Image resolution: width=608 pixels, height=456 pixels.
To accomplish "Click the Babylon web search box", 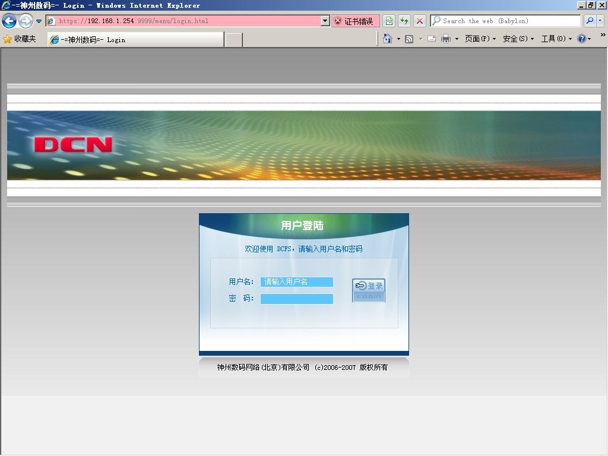I will tap(505, 21).
